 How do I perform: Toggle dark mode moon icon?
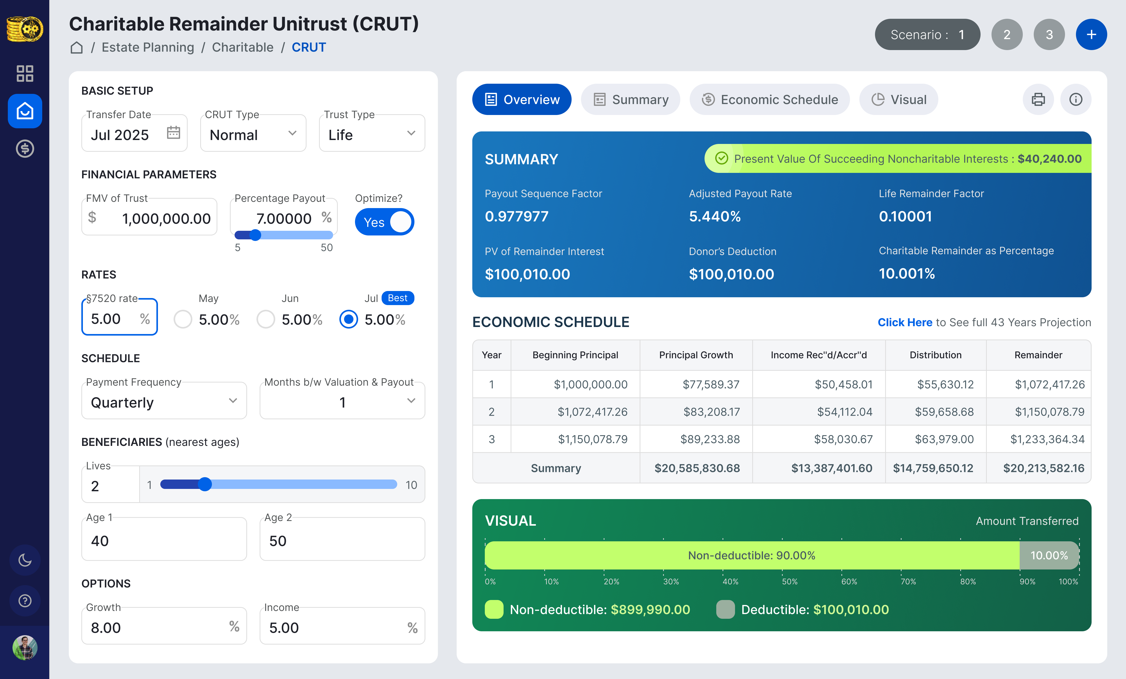click(25, 560)
